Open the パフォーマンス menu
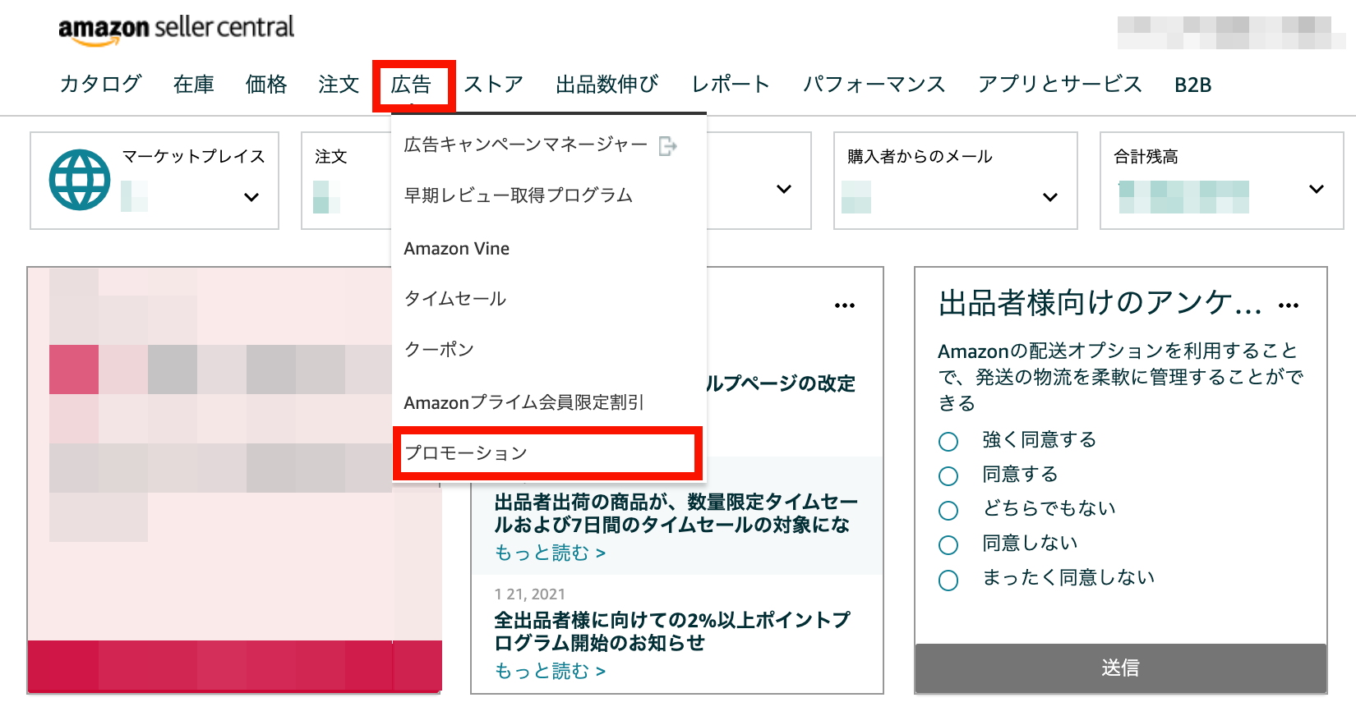This screenshot has height=716, width=1356. click(x=874, y=85)
